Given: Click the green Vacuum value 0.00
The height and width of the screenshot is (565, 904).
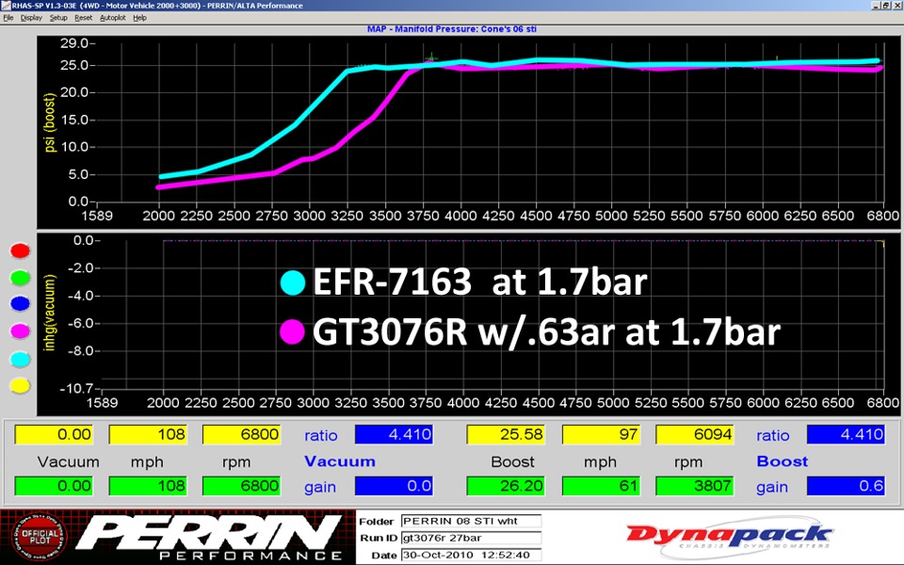Looking at the screenshot, I should point(53,486).
